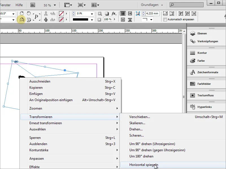This screenshot has height=169, width=226.
Task: Click the object effects target icon
Action: coord(100,14)
